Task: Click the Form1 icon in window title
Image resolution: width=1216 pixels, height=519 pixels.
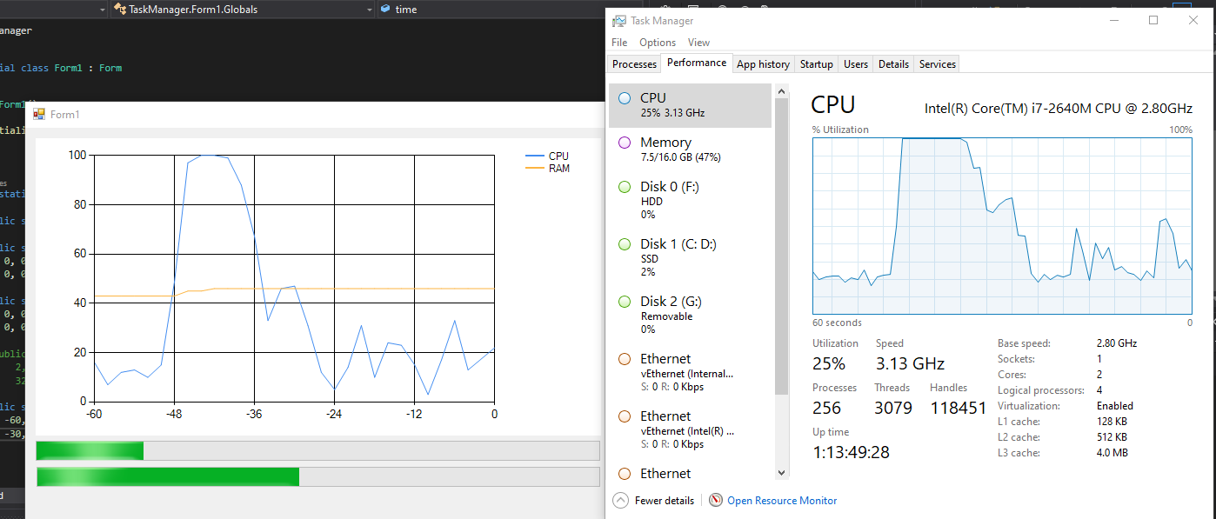Action: pos(38,113)
